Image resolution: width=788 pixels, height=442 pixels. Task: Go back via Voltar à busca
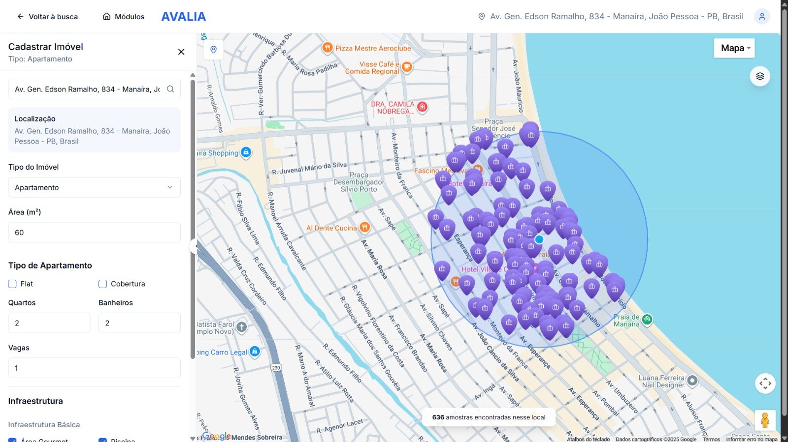(x=47, y=17)
